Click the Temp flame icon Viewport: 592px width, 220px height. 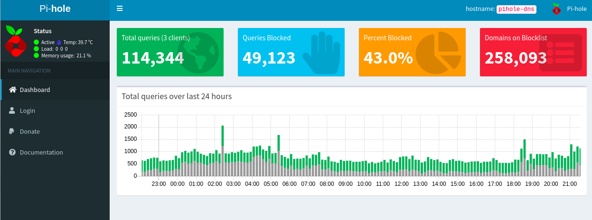point(59,42)
